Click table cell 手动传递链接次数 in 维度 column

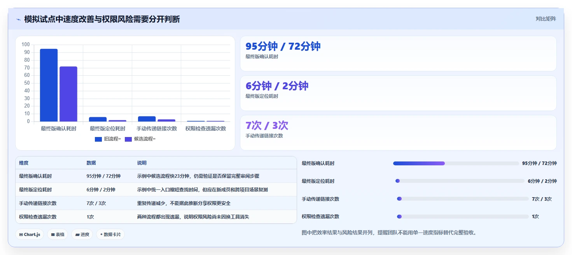38,203
